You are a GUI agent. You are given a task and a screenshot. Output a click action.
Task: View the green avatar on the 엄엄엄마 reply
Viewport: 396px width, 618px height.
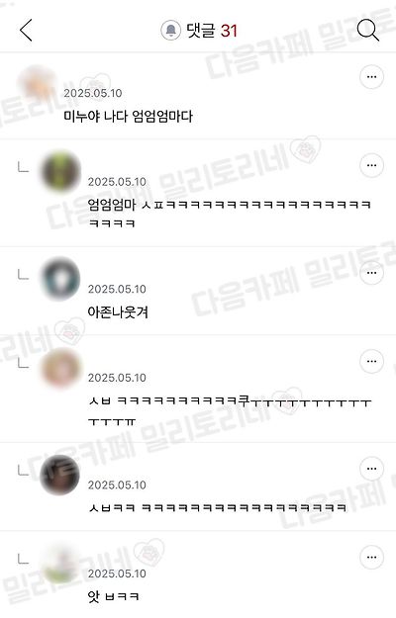60,171
